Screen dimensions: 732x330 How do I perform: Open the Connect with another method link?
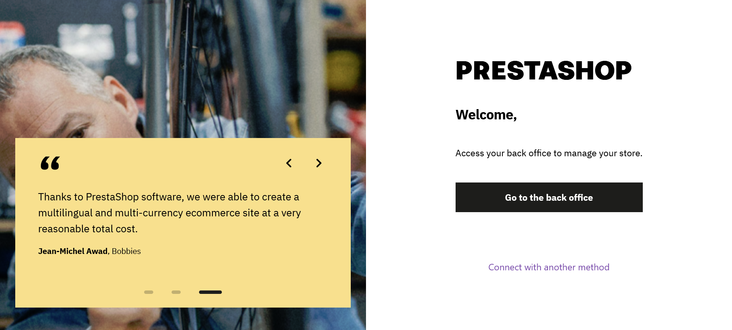point(549,267)
